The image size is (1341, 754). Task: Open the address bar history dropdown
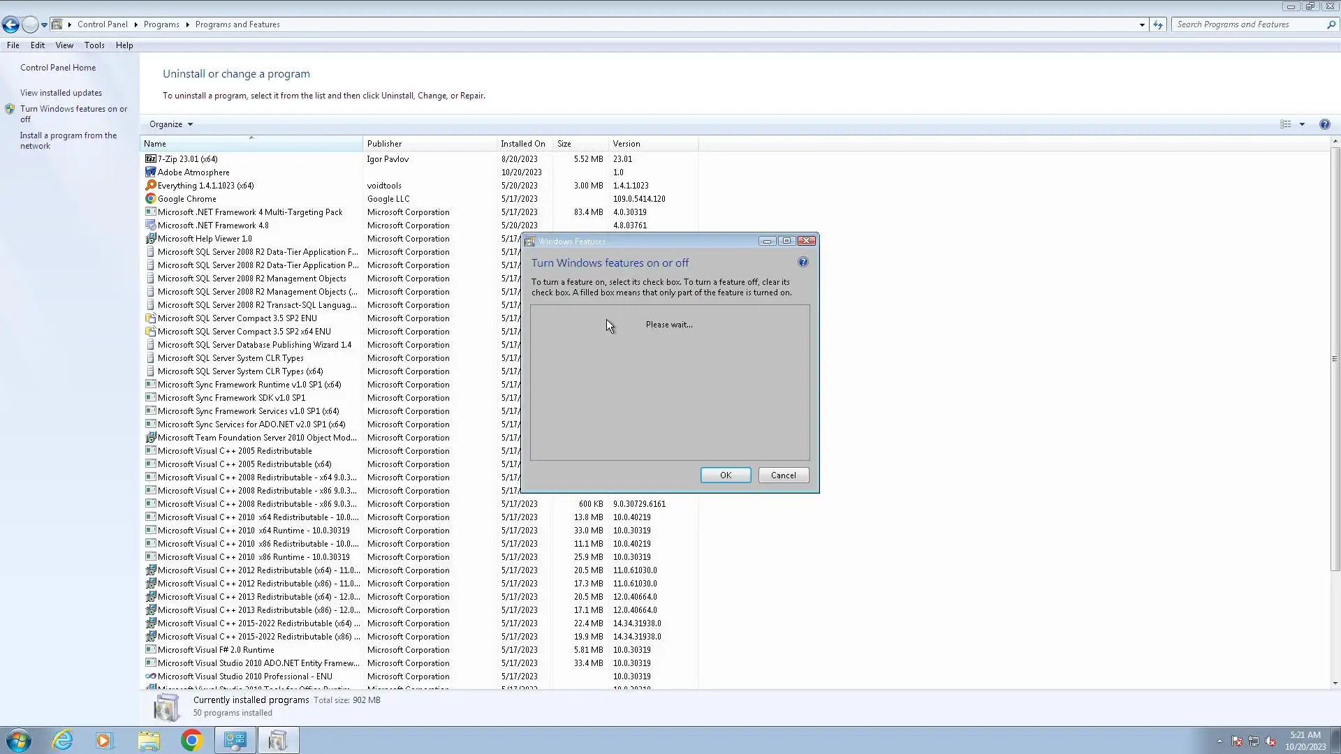1142,24
